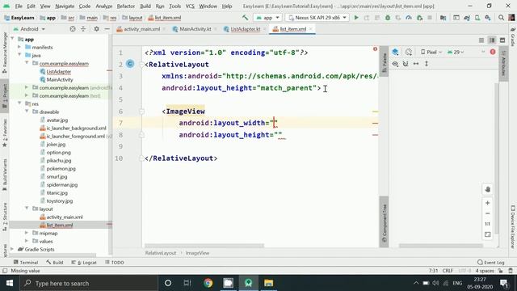The image size is (517, 291).
Task: Expand the mipmap folder
Action: (x=27, y=233)
